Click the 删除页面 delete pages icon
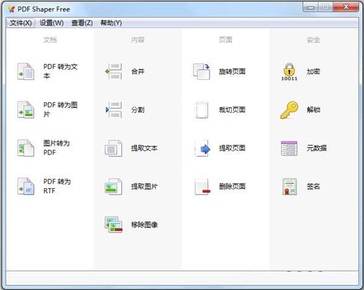Image resolution: width=364 pixels, height=290 pixels. click(x=203, y=186)
